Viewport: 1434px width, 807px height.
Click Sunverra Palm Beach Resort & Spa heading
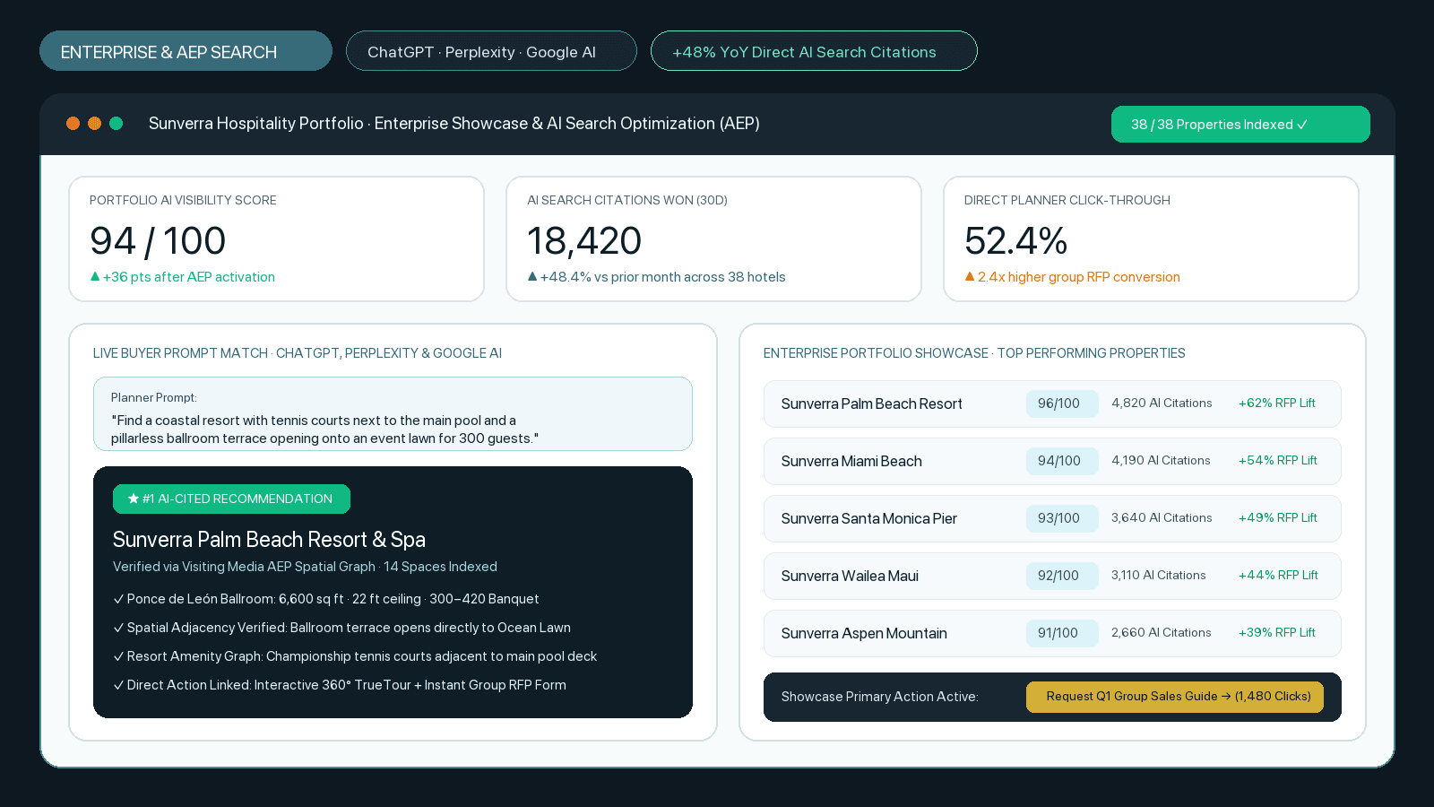click(269, 540)
